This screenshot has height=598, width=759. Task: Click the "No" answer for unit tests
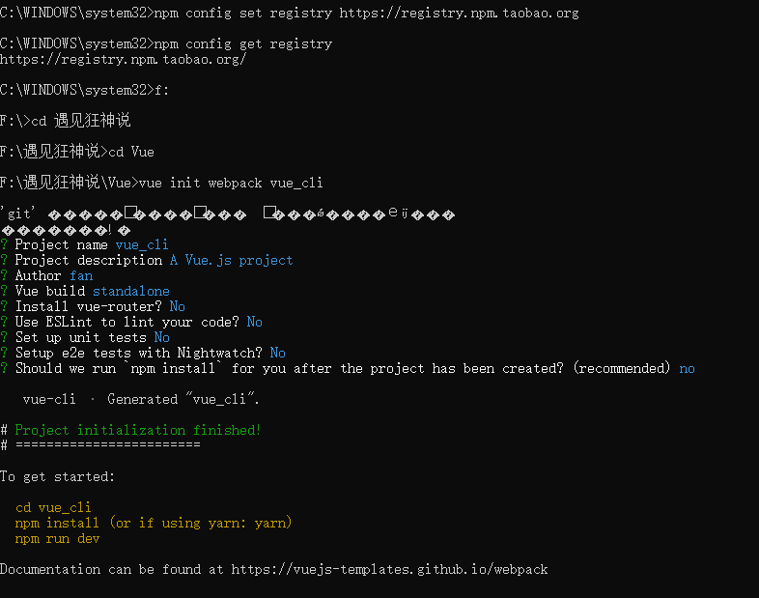(x=162, y=337)
